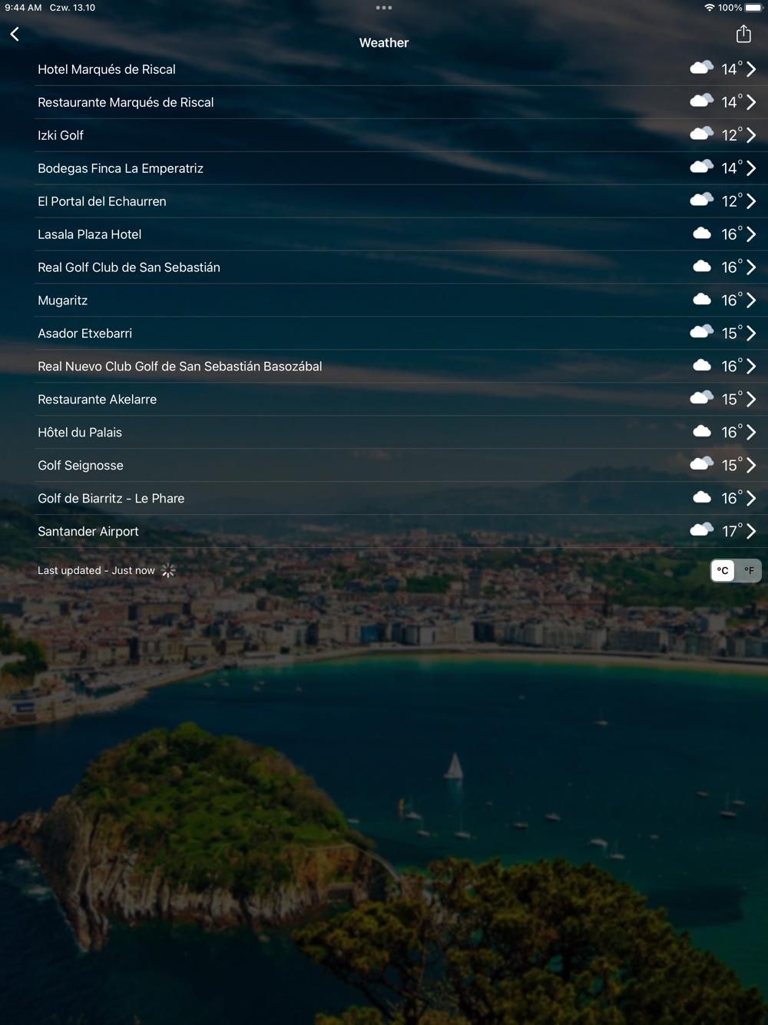Click cloud icon for Bodegas Finca La Emperatriz
This screenshot has height=1025, width=768.
(x=702, y=167)
